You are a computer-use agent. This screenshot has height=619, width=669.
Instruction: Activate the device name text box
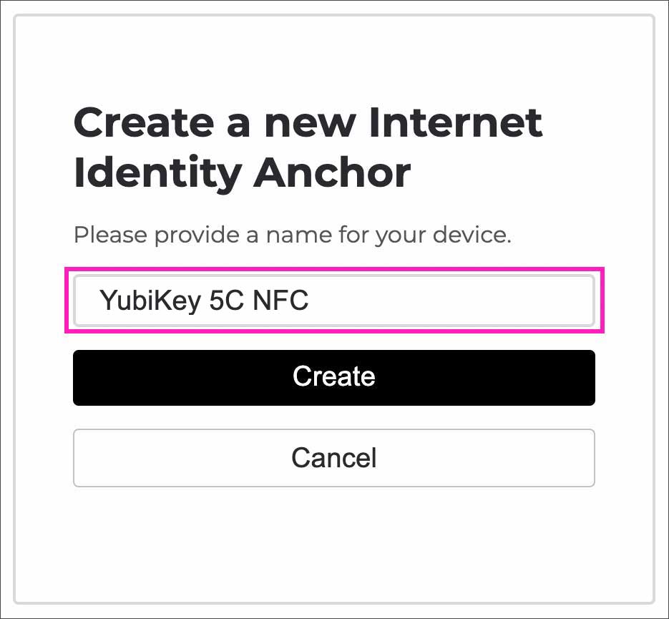(x=334, y=301)
